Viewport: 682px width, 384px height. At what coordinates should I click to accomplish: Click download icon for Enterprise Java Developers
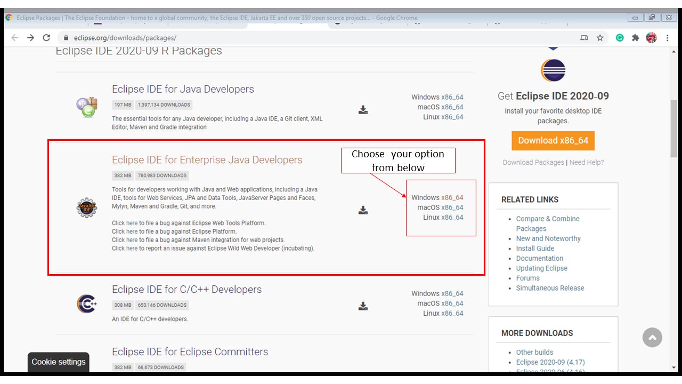pos(363,210)
